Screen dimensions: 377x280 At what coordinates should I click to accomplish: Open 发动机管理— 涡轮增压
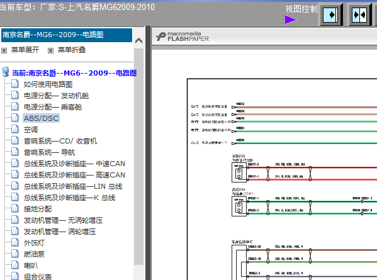60,232
